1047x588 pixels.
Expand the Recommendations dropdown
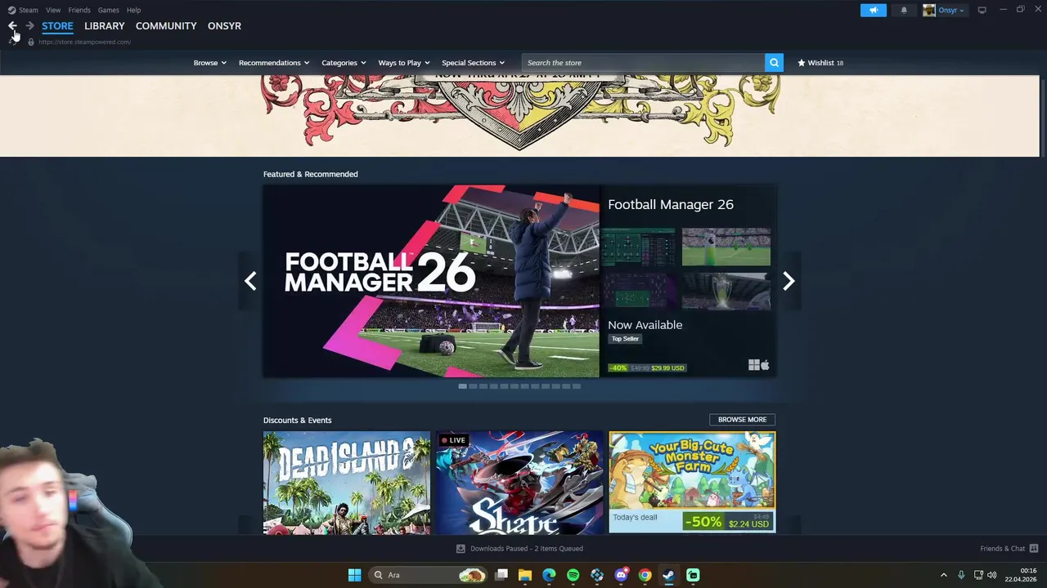[x=274, y=63]
